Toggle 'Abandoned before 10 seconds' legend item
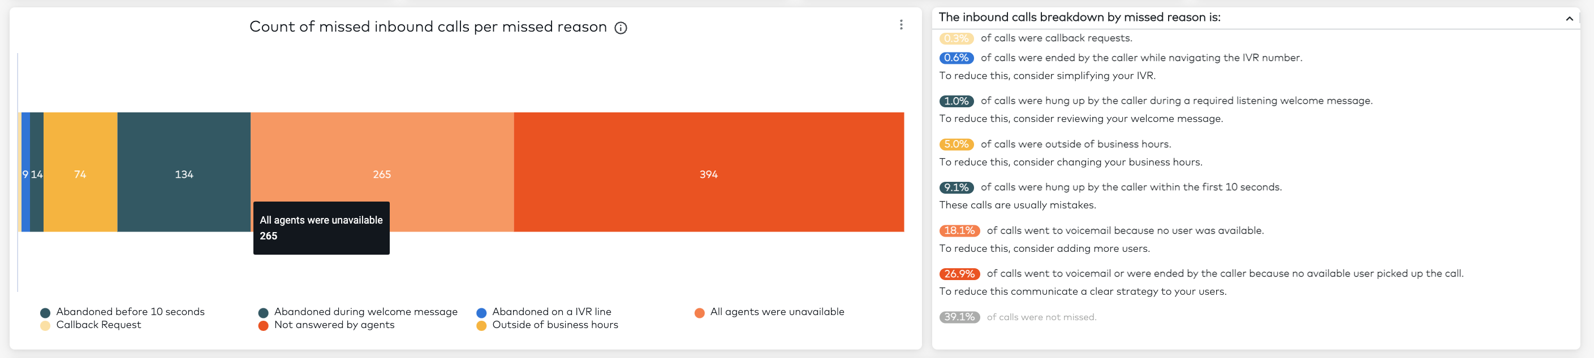1594x358 pixels. click(x=123, y=312)
